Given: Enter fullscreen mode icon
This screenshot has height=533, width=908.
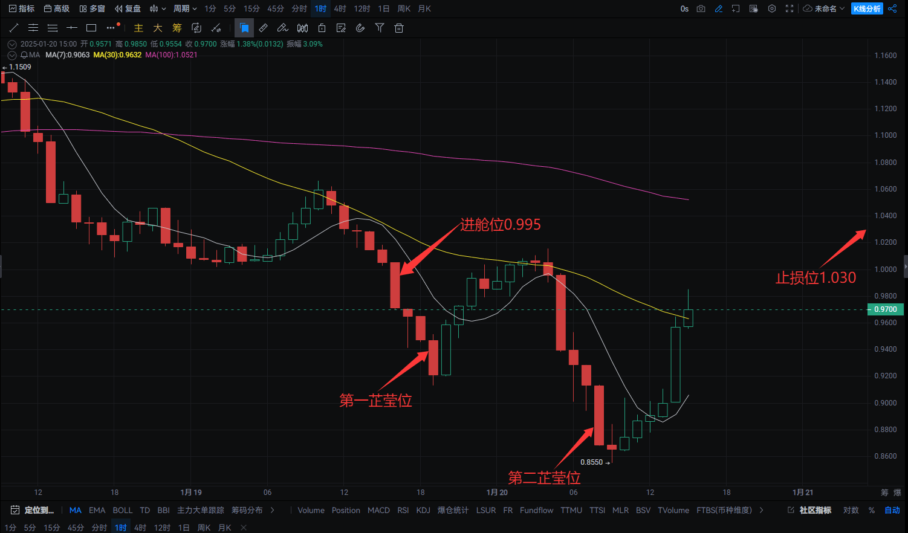Looking at the screenshot, I should point(790,8).
